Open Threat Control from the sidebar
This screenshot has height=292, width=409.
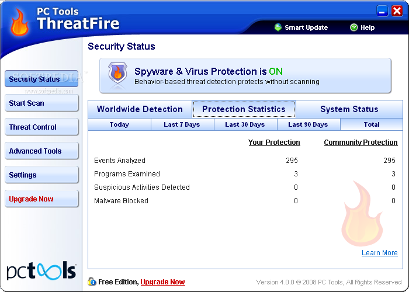[x=41, y=127]
